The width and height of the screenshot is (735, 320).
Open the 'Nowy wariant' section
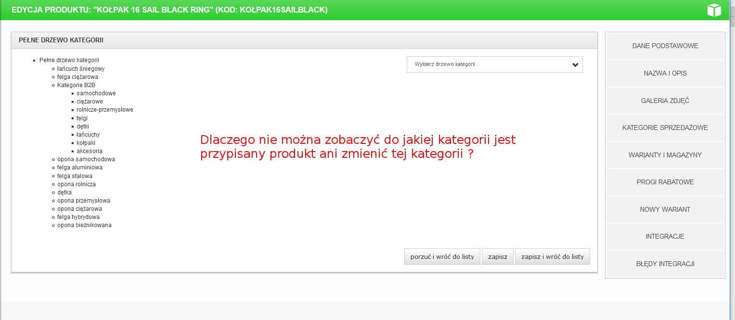[665, 209]
